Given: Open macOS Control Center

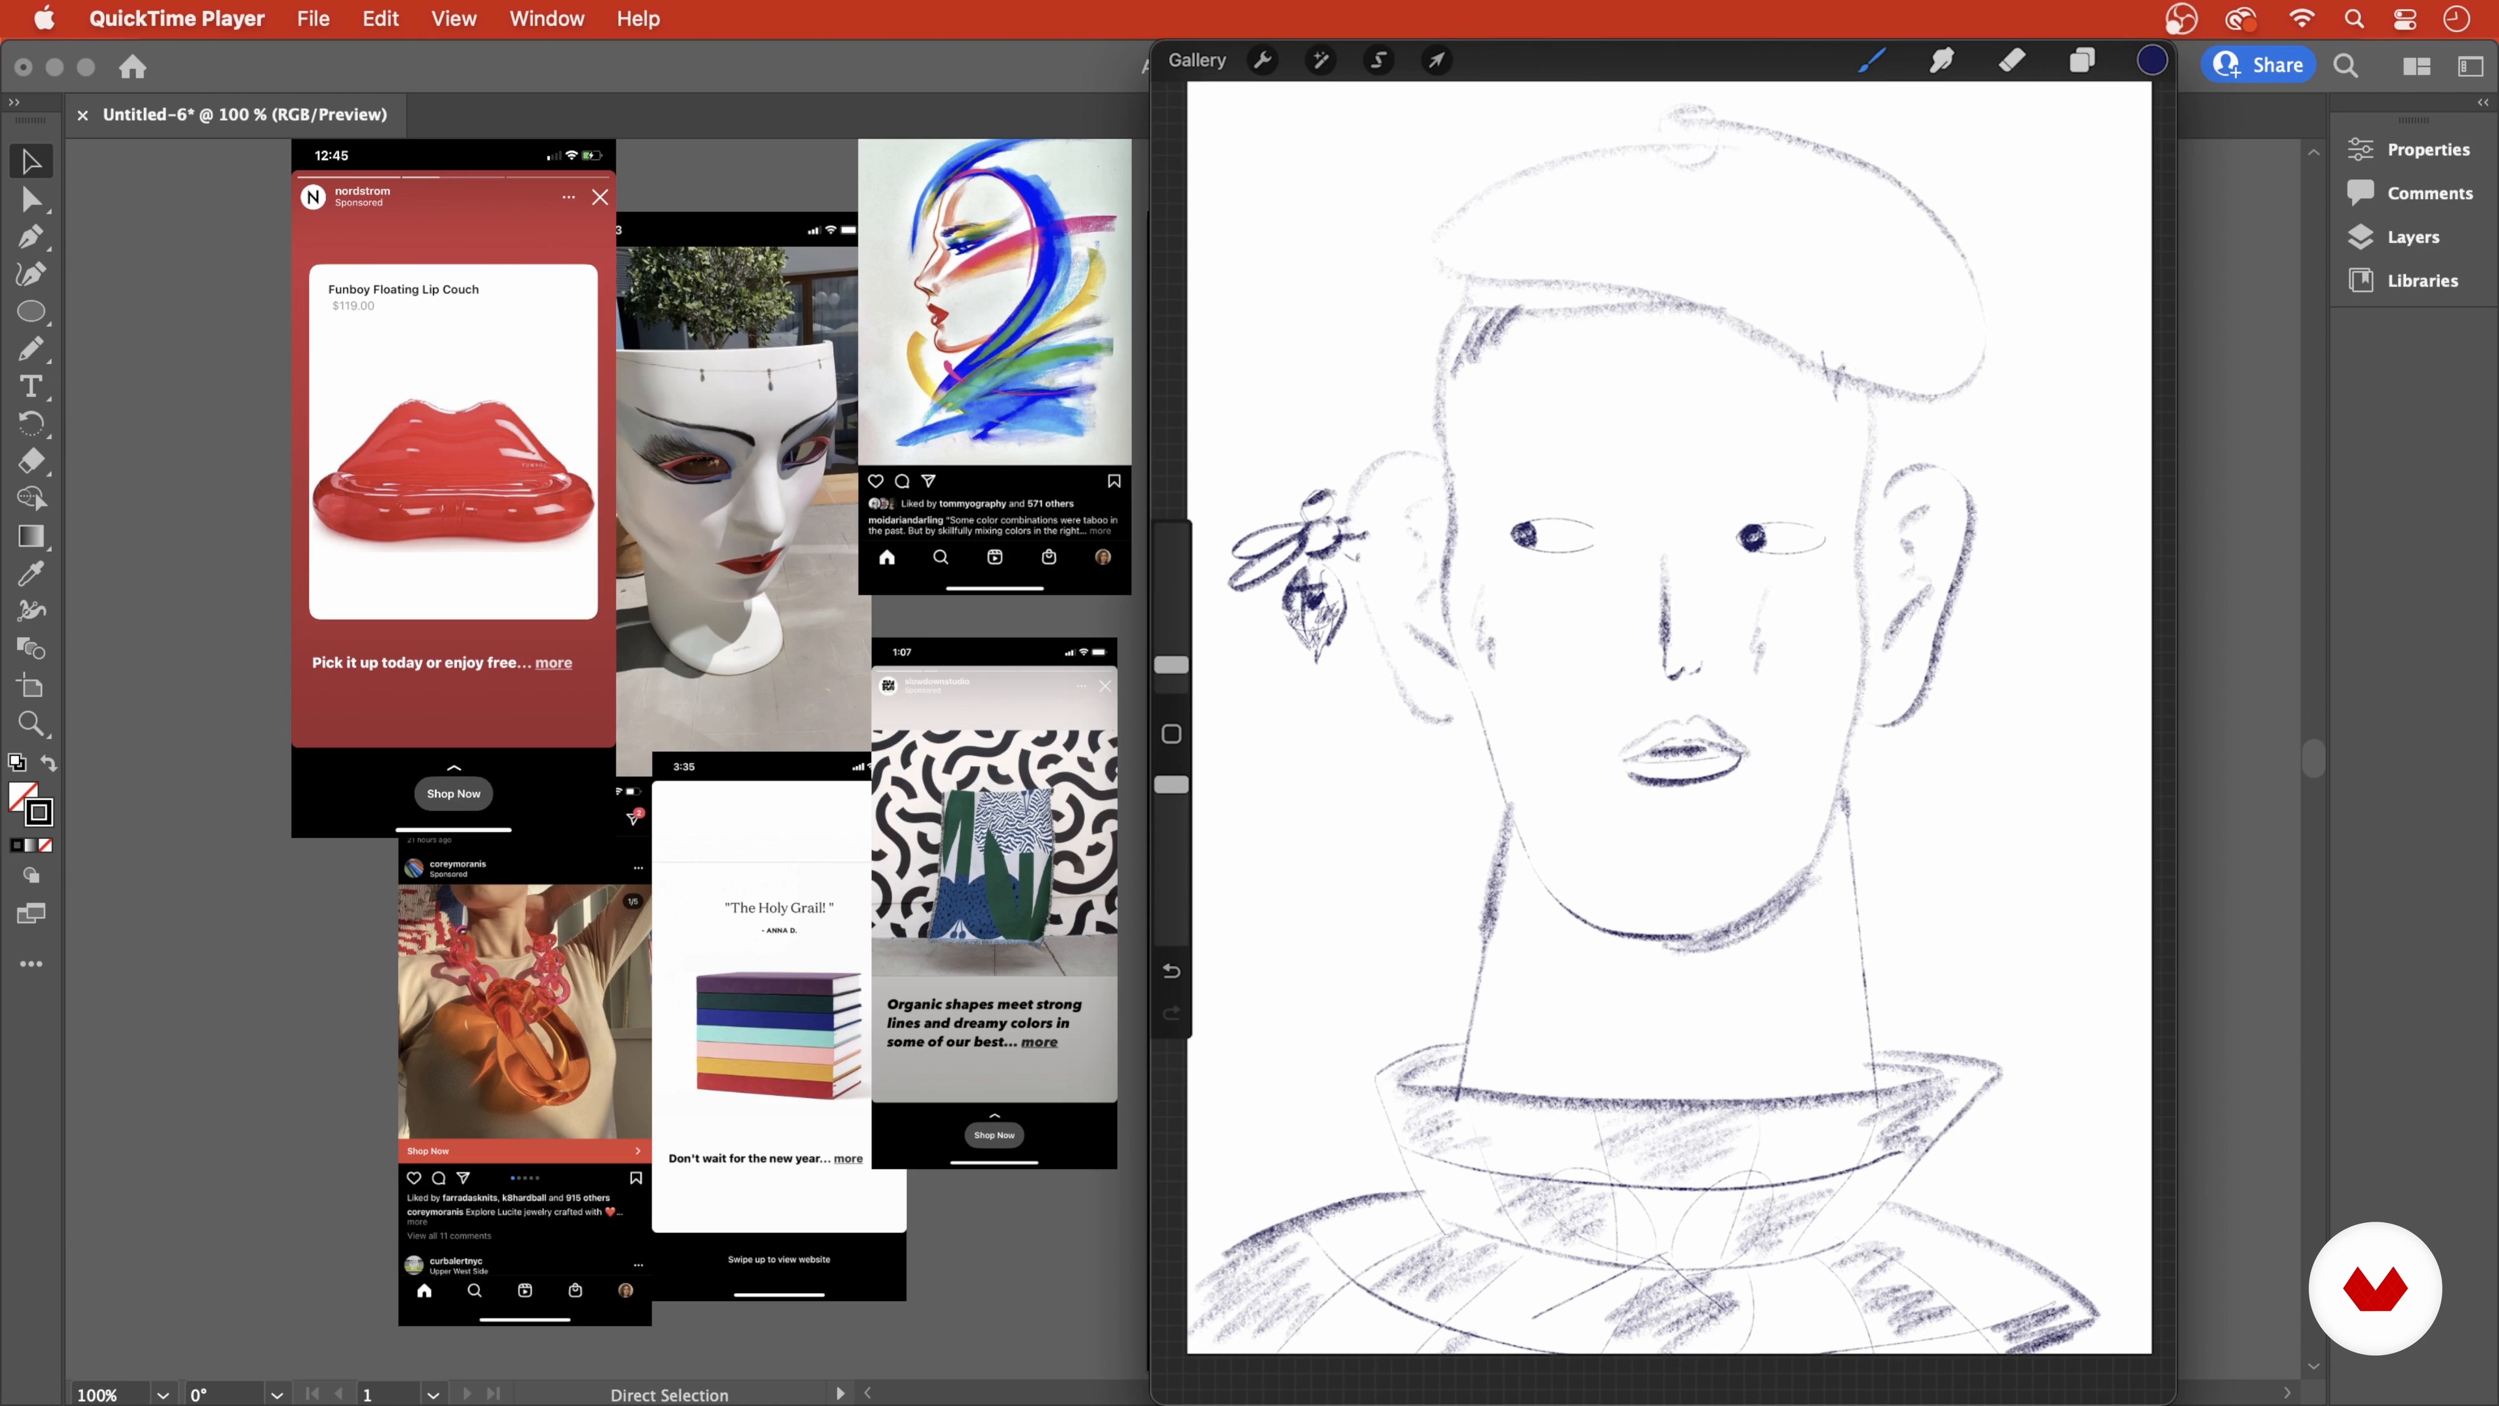Looking at the screenshot, I should pos(2405,18).
